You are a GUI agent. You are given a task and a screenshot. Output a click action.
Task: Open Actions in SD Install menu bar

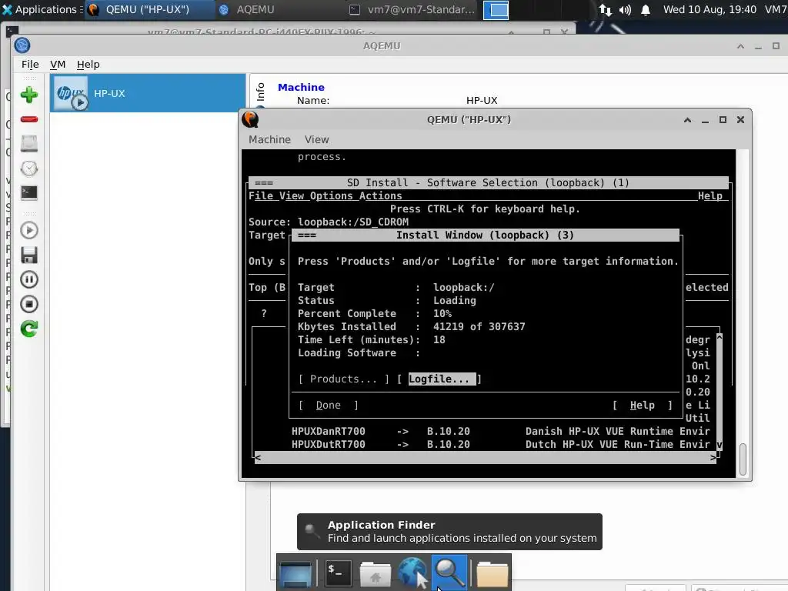pos(380,196)
